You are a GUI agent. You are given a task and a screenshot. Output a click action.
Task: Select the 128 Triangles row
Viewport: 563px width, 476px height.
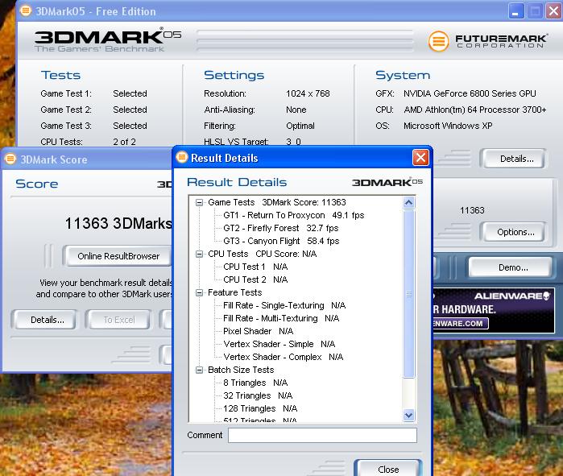coord(260,409)
